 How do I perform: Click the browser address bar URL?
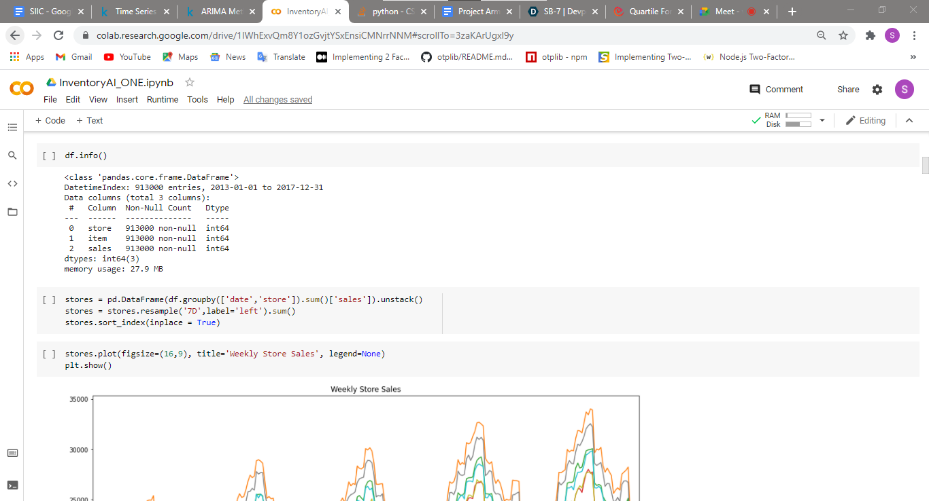305,35
